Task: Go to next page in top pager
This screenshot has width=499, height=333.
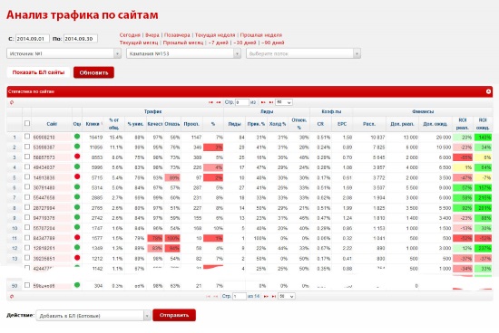Action: pos(263,102)
